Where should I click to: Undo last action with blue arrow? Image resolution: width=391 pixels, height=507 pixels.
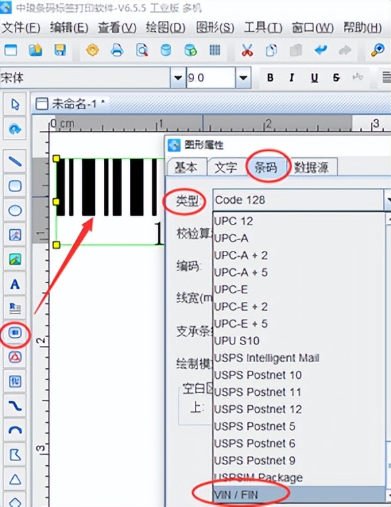(x=320, y=50)
